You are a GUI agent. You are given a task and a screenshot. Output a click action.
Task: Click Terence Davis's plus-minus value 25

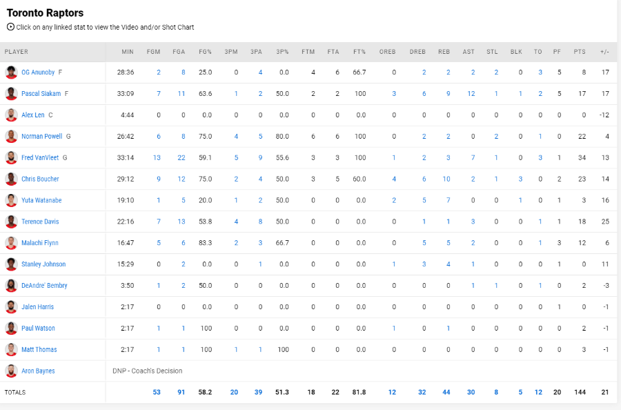pos(605,222)
